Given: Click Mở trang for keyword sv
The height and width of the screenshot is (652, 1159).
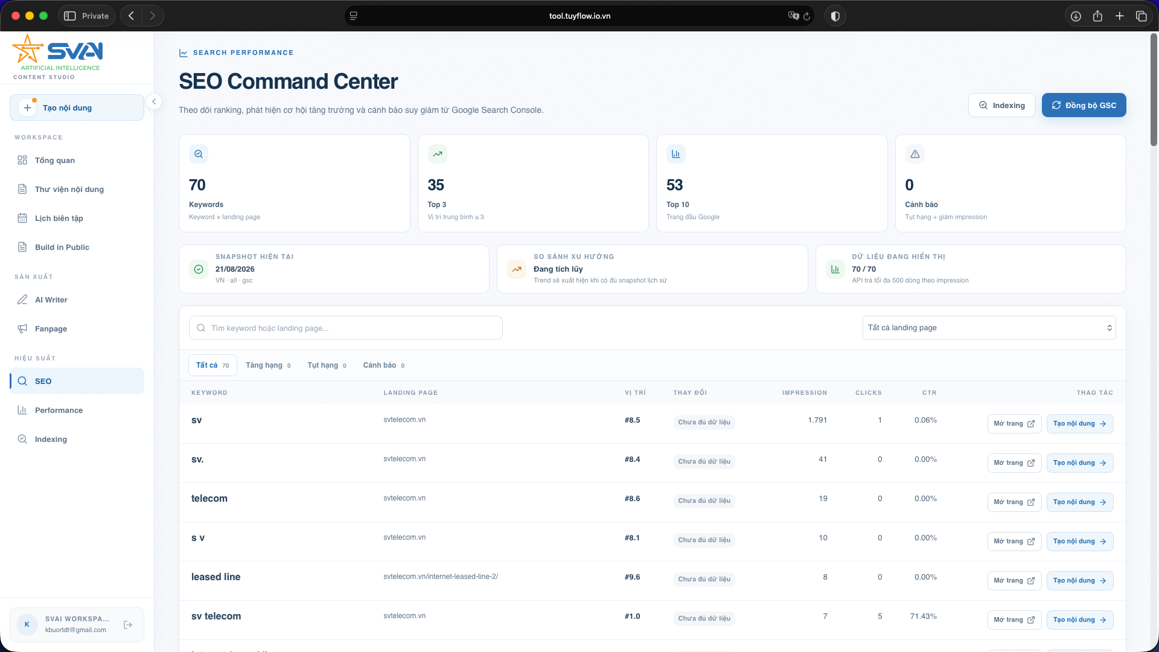Looking at the screenshot, I should pos(1014,424).
